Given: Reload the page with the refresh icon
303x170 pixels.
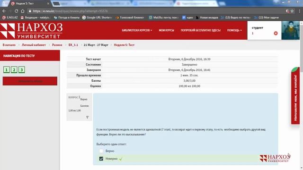Looking at the screenshot, I should pos(16,11).
